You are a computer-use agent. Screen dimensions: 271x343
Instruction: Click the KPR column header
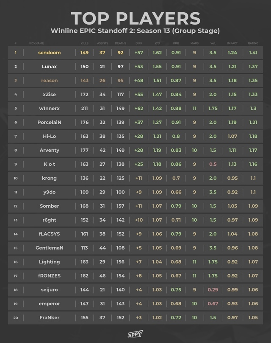[176, 43]
